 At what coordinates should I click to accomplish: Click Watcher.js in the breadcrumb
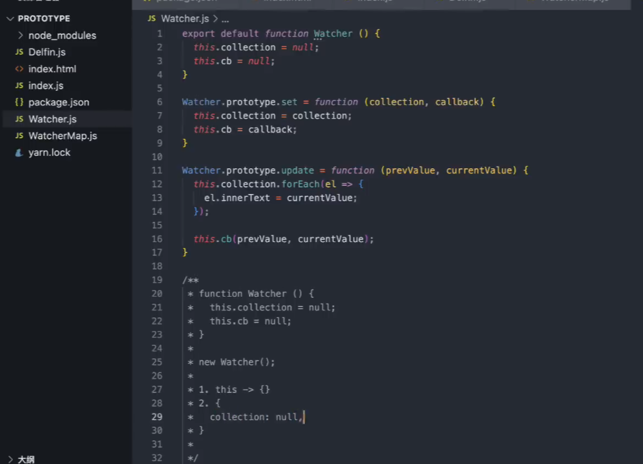(x=185, y=19)
